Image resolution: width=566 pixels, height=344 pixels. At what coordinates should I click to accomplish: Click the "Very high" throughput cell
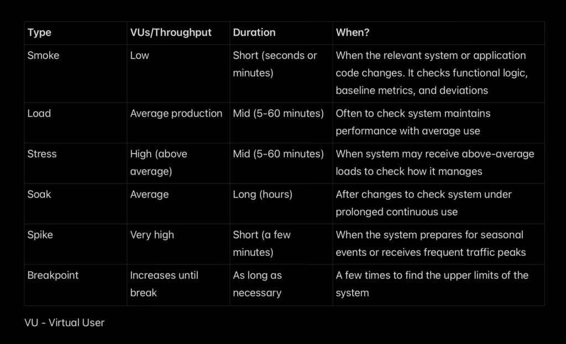[152, 235]
